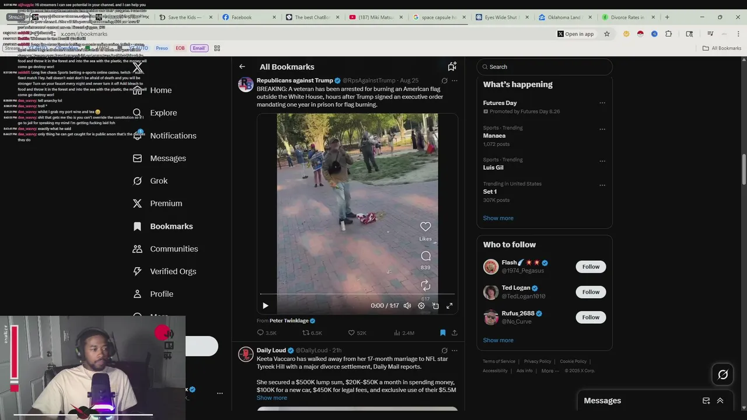Expand the Messages drawer
The height and width of the screenshot is (420, 747).
click(720, 401)
